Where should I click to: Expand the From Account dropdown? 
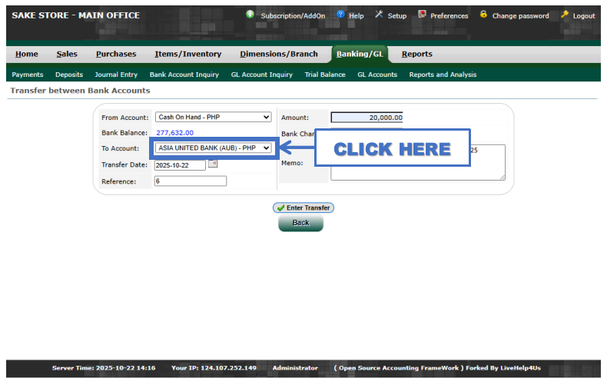213,117
